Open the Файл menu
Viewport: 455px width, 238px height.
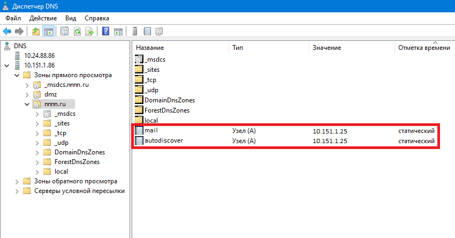[x=13, y=18]
